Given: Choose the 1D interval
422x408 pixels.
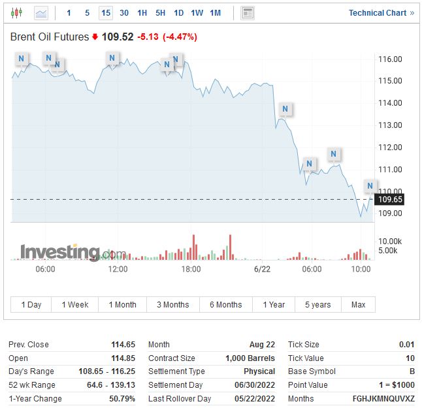Looking at the screenshot, I should coord(178,13).
